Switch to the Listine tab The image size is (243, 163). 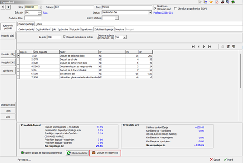click(39, 24)
